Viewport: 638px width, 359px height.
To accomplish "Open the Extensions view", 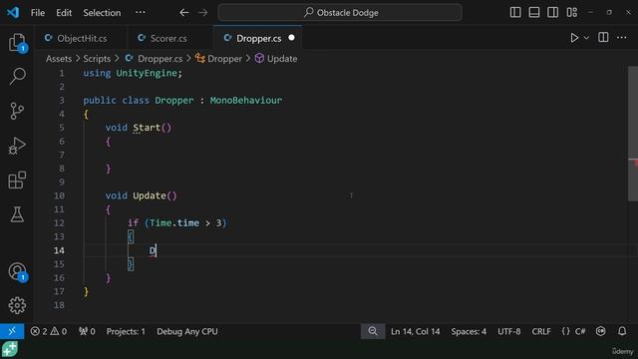I will coord(17,179).
